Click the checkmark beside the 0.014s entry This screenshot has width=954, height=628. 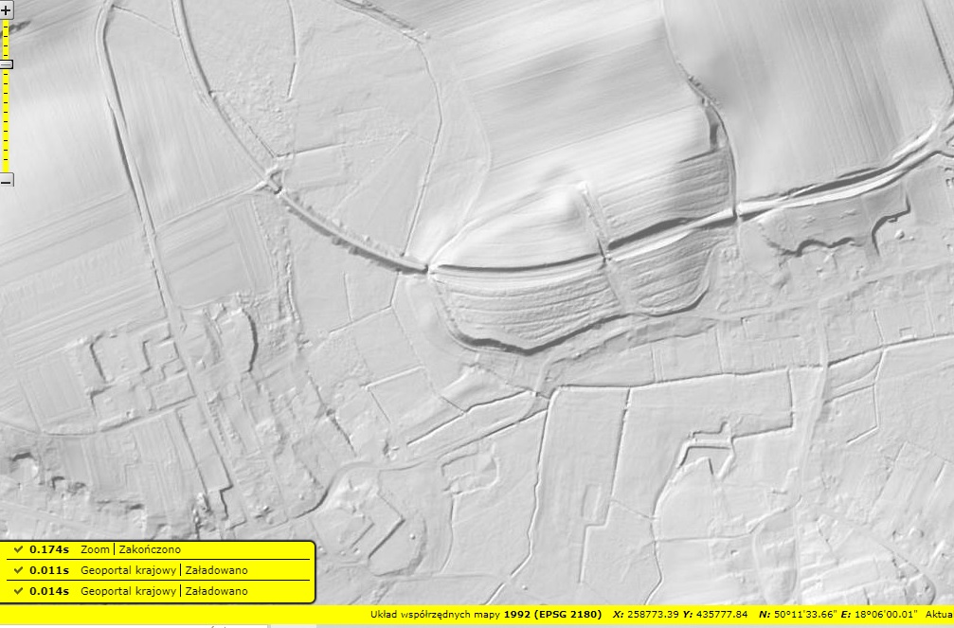click(x=18, y=591)
